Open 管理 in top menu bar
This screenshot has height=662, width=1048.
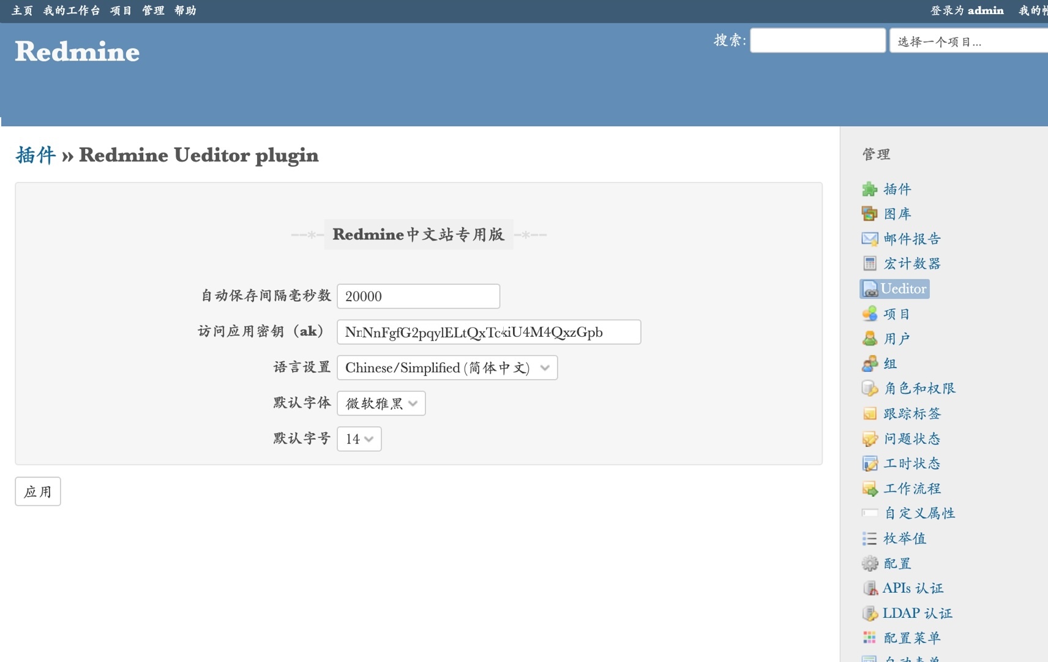click(153, 10)
